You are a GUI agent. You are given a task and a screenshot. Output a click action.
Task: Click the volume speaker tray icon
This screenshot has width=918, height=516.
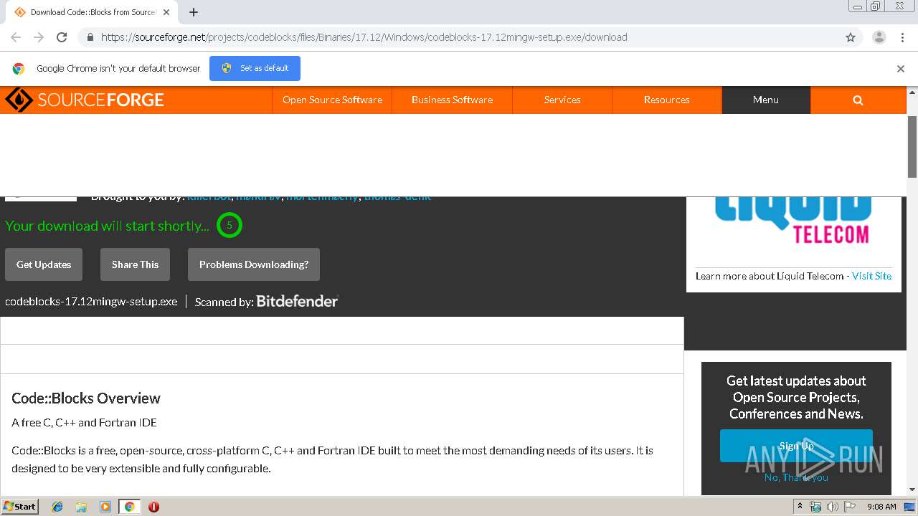833,507
